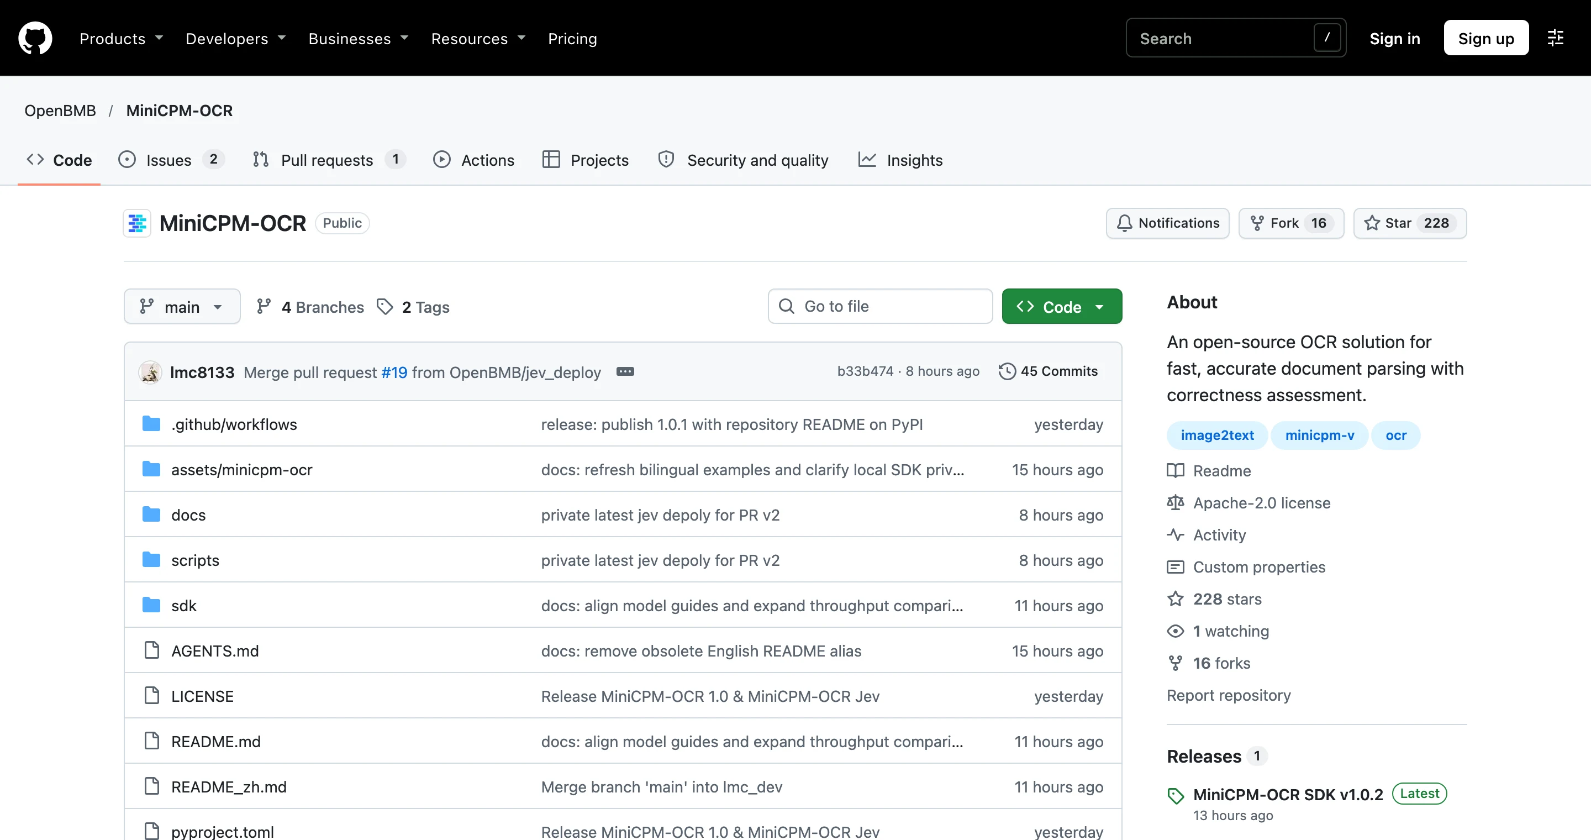Switch to the Code tab
Image resolution: width=1591 pixels, height=840 pixels.
coord(59,160)
